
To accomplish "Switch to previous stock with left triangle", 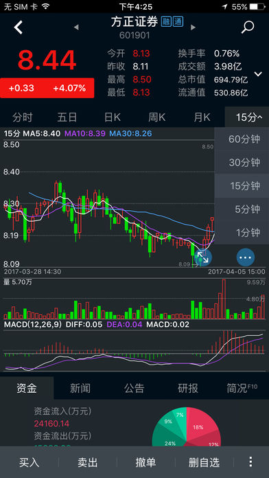I will (x=76, y=27).
